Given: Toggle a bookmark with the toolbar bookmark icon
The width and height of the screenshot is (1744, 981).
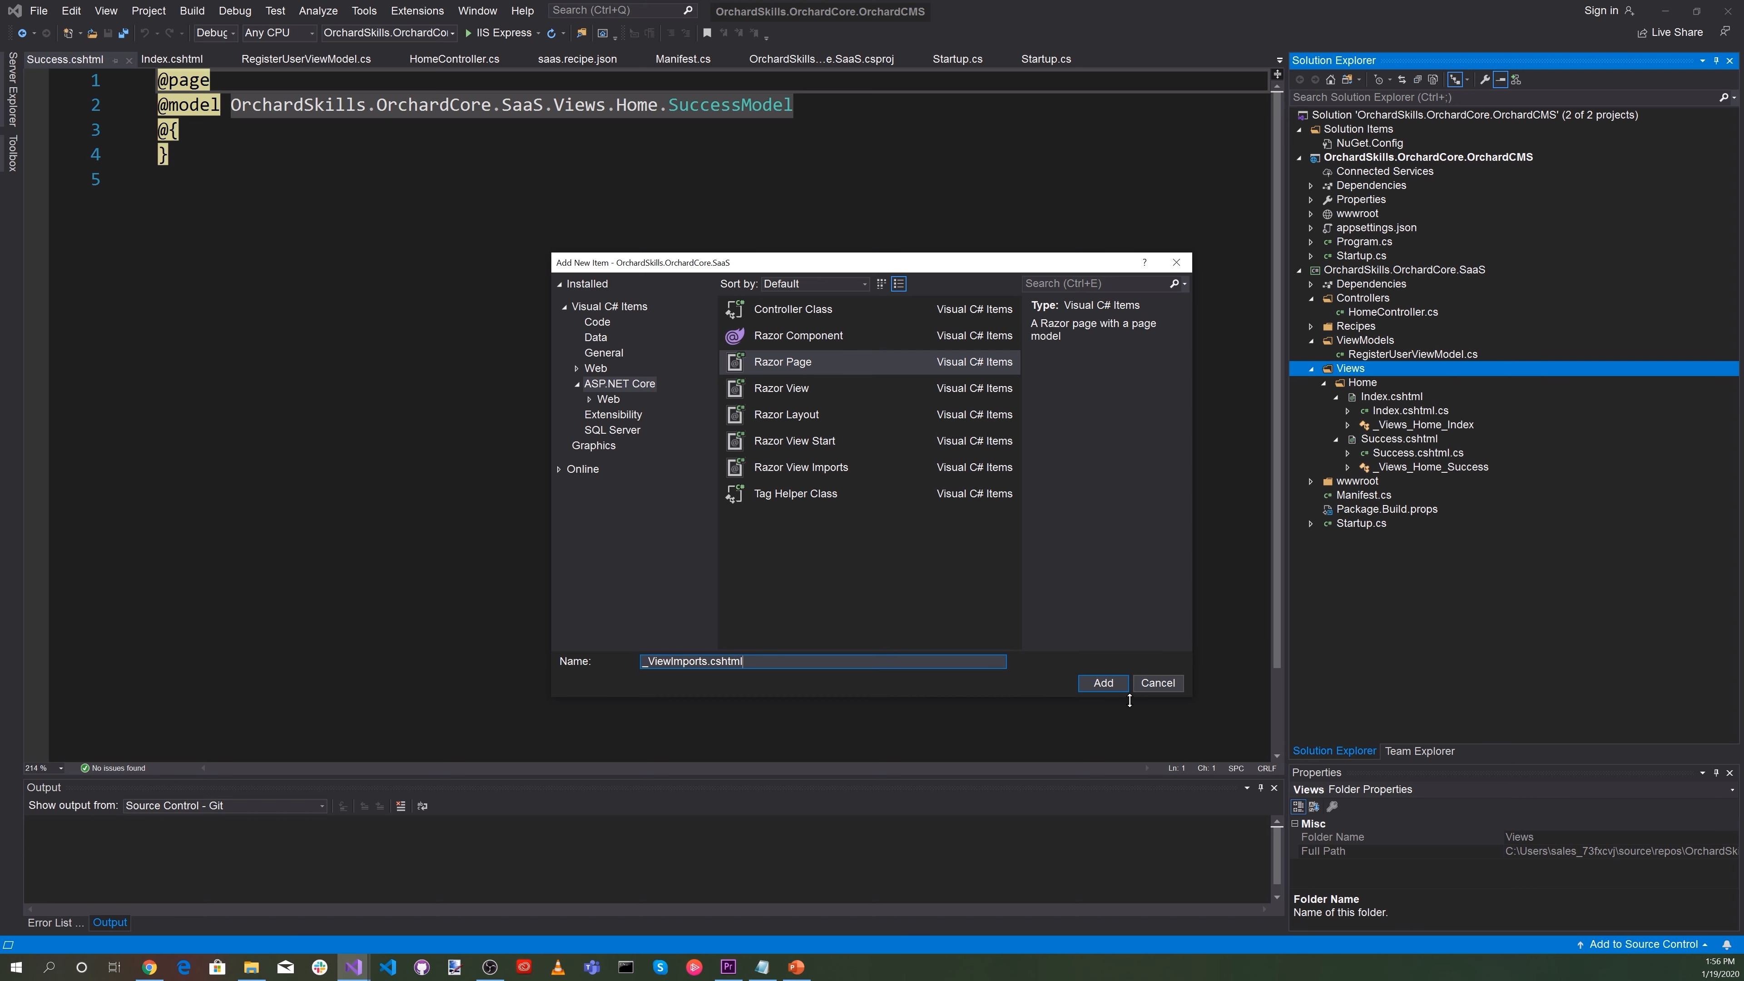Looking at the screenshot, I should 707,33.
